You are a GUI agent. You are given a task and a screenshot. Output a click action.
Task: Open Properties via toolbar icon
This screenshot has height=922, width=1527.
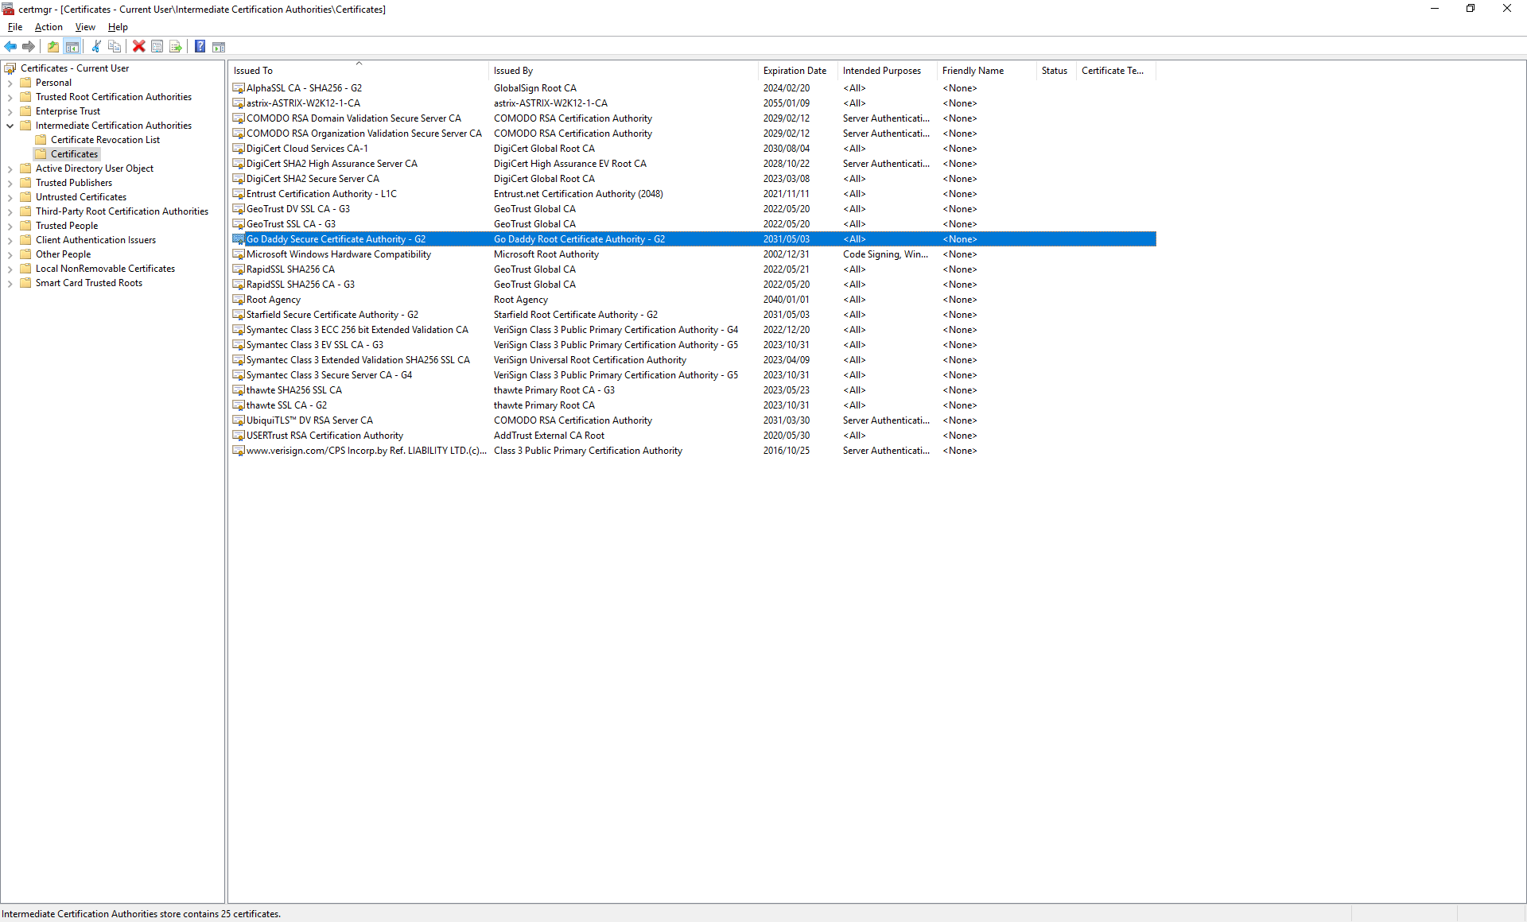[x=157, y=46]
